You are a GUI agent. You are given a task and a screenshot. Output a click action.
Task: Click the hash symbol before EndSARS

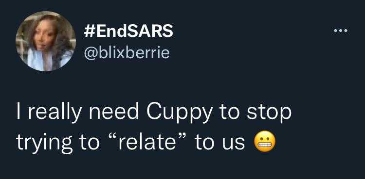pyautogui.click(x=89, y=32)
